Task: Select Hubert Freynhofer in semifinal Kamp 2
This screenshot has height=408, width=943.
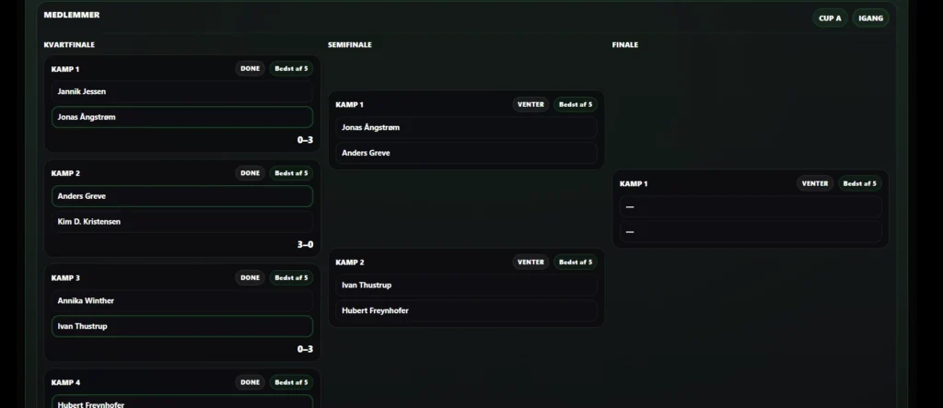Action: pos(466,310)
